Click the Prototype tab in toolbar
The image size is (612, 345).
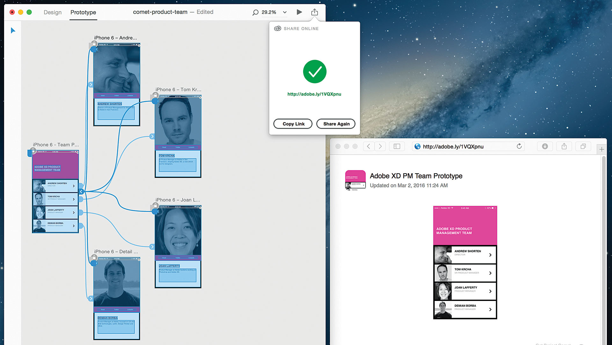click(83, 12)
